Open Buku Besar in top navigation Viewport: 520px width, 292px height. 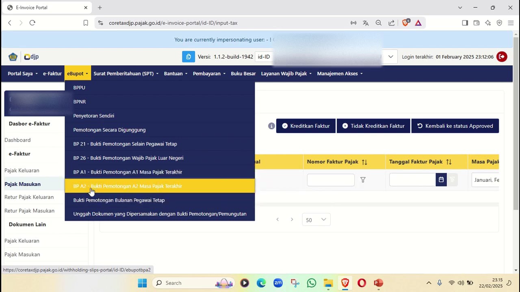(243, 73)
